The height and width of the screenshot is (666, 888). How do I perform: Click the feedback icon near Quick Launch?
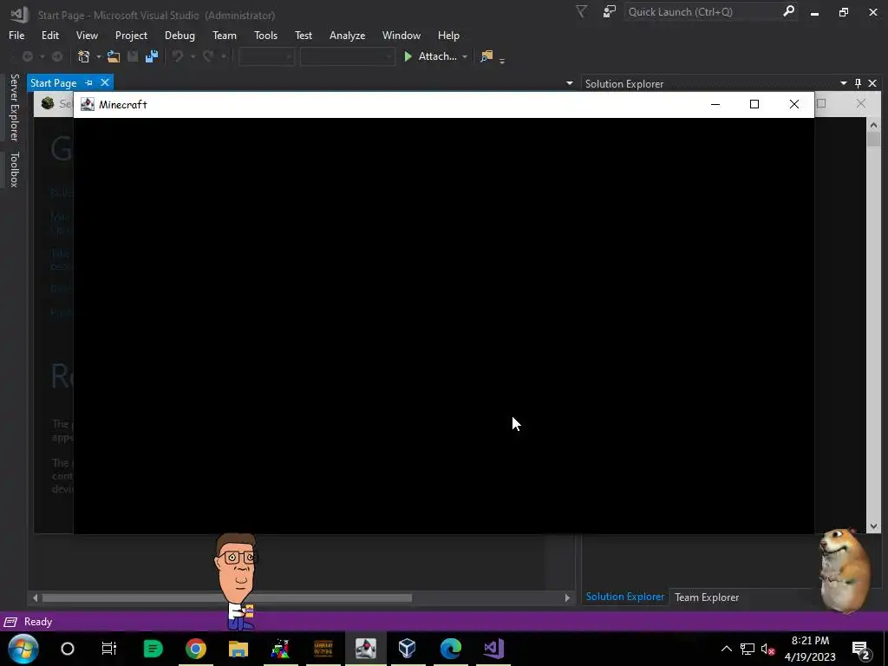(x=610, y=11)
